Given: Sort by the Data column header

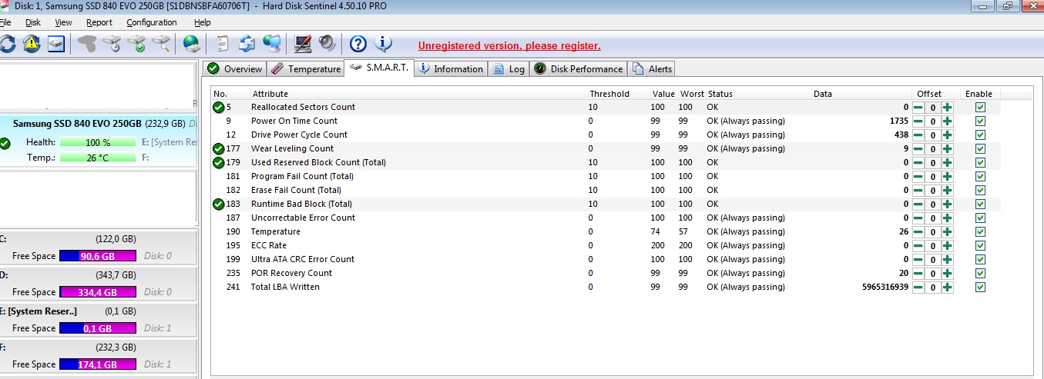Looking at the screenshot, I should 823,94.
